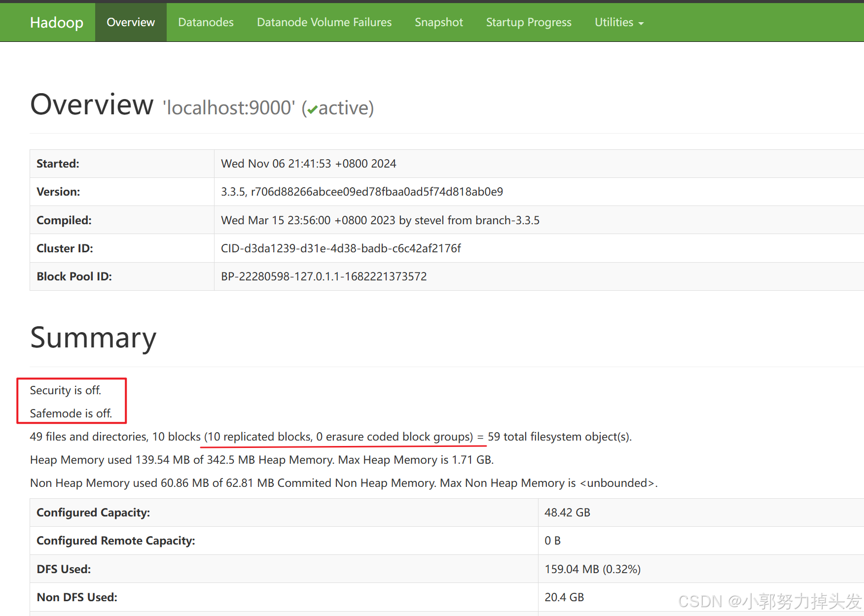This screenshot has width=864, height=616.
Task: Expand the Utilities dropdown menu
Action: pyautogui.click(x=619, y=22)
